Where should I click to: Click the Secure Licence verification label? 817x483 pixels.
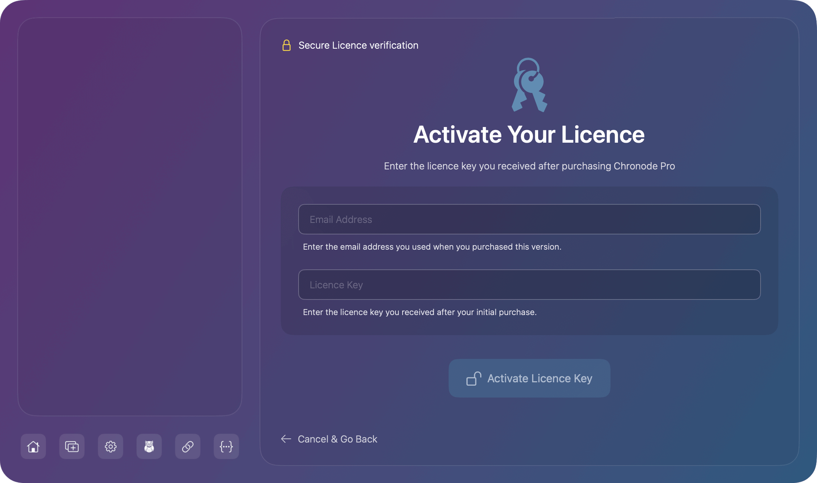coord(358,45)
